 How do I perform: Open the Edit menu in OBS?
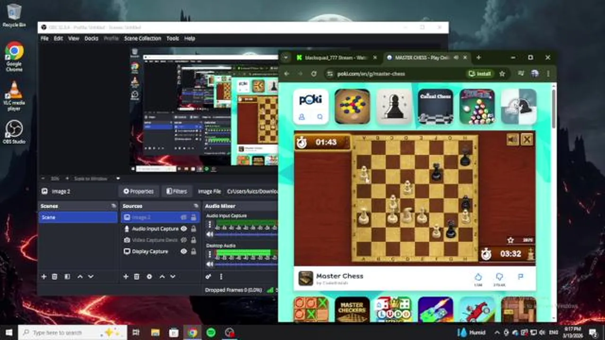pos(58,38)
